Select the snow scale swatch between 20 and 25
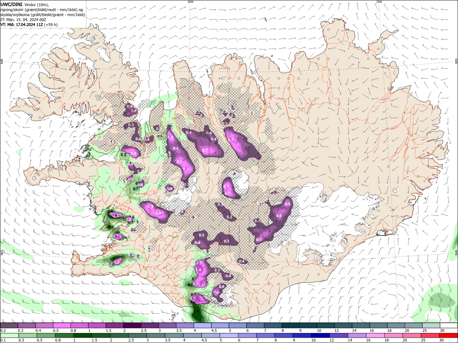The height and width of the screenshot is (343, 458). tap(414, 325)
